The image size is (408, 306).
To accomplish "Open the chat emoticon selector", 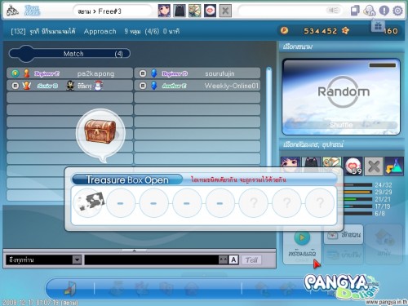I will tap(223, 259).
